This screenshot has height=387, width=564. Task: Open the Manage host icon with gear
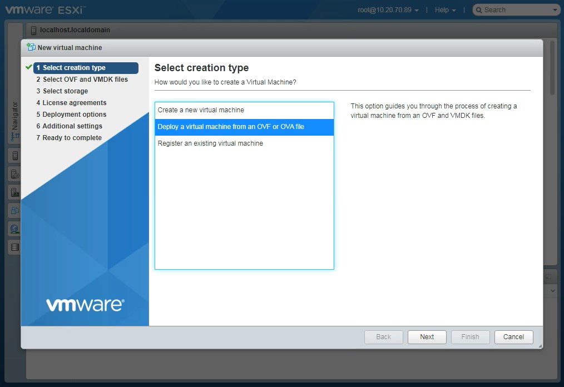tap(14, 174)
